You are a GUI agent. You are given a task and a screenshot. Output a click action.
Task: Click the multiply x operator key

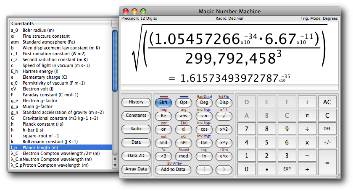pyautogui.click(x=307, y=142)
